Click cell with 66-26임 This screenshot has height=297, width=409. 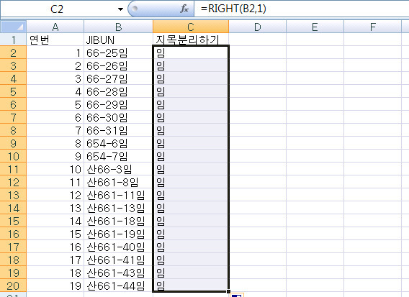tap(118, 65)
